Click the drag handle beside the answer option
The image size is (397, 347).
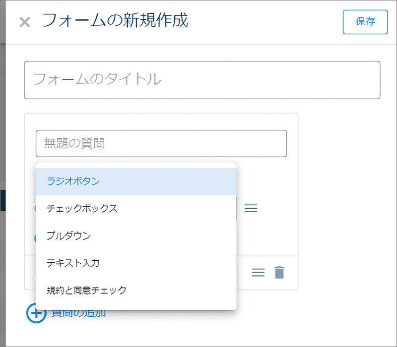click(x=251, y=208)
